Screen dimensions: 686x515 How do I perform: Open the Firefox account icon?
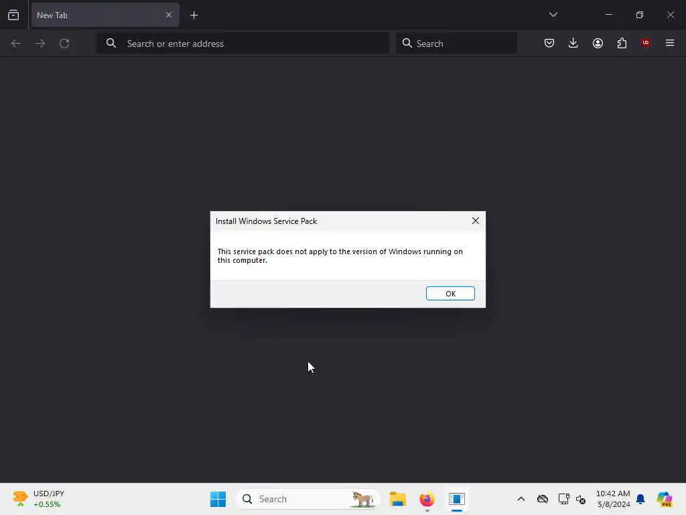(x=598, y=43)
